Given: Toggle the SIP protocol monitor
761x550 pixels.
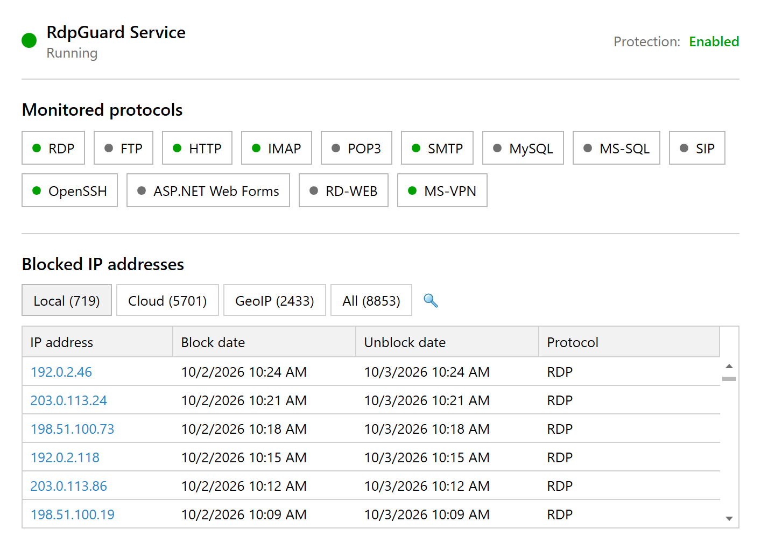Looking at the screenshot, I should pos(697,148).
